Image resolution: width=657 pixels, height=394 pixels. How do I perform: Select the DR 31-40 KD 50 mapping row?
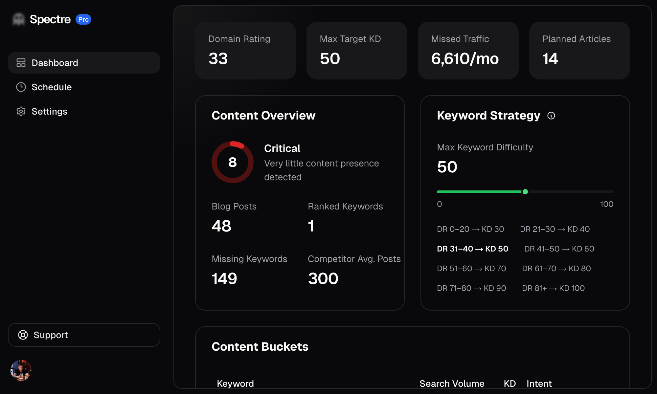point(472,249)
